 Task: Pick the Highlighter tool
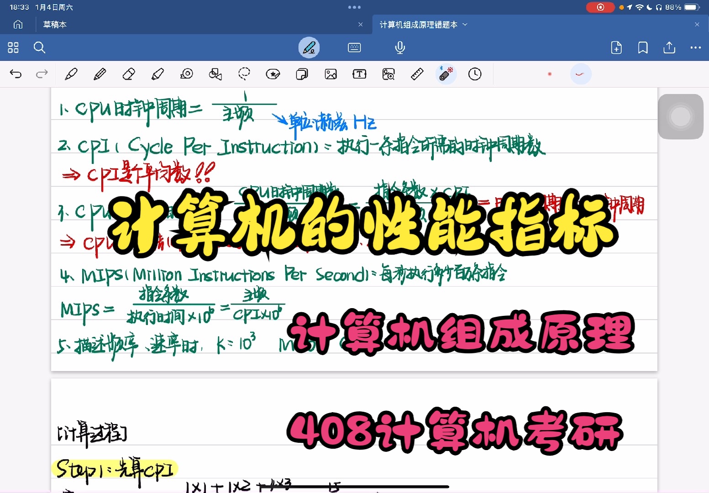point(158,74)
